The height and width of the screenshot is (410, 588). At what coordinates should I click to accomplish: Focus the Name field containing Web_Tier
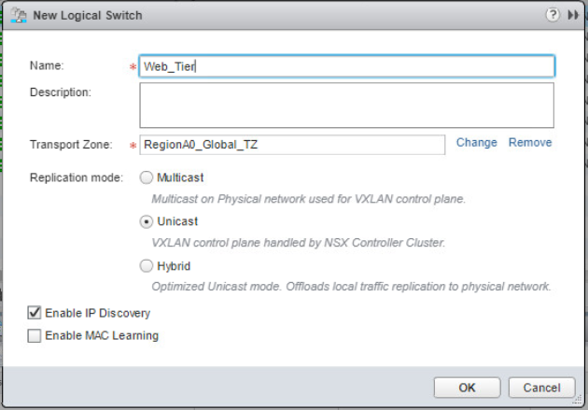347,66
